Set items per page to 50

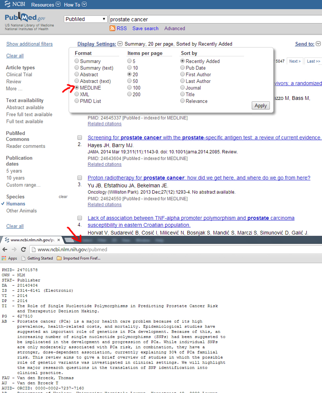(x=130, y=81)
